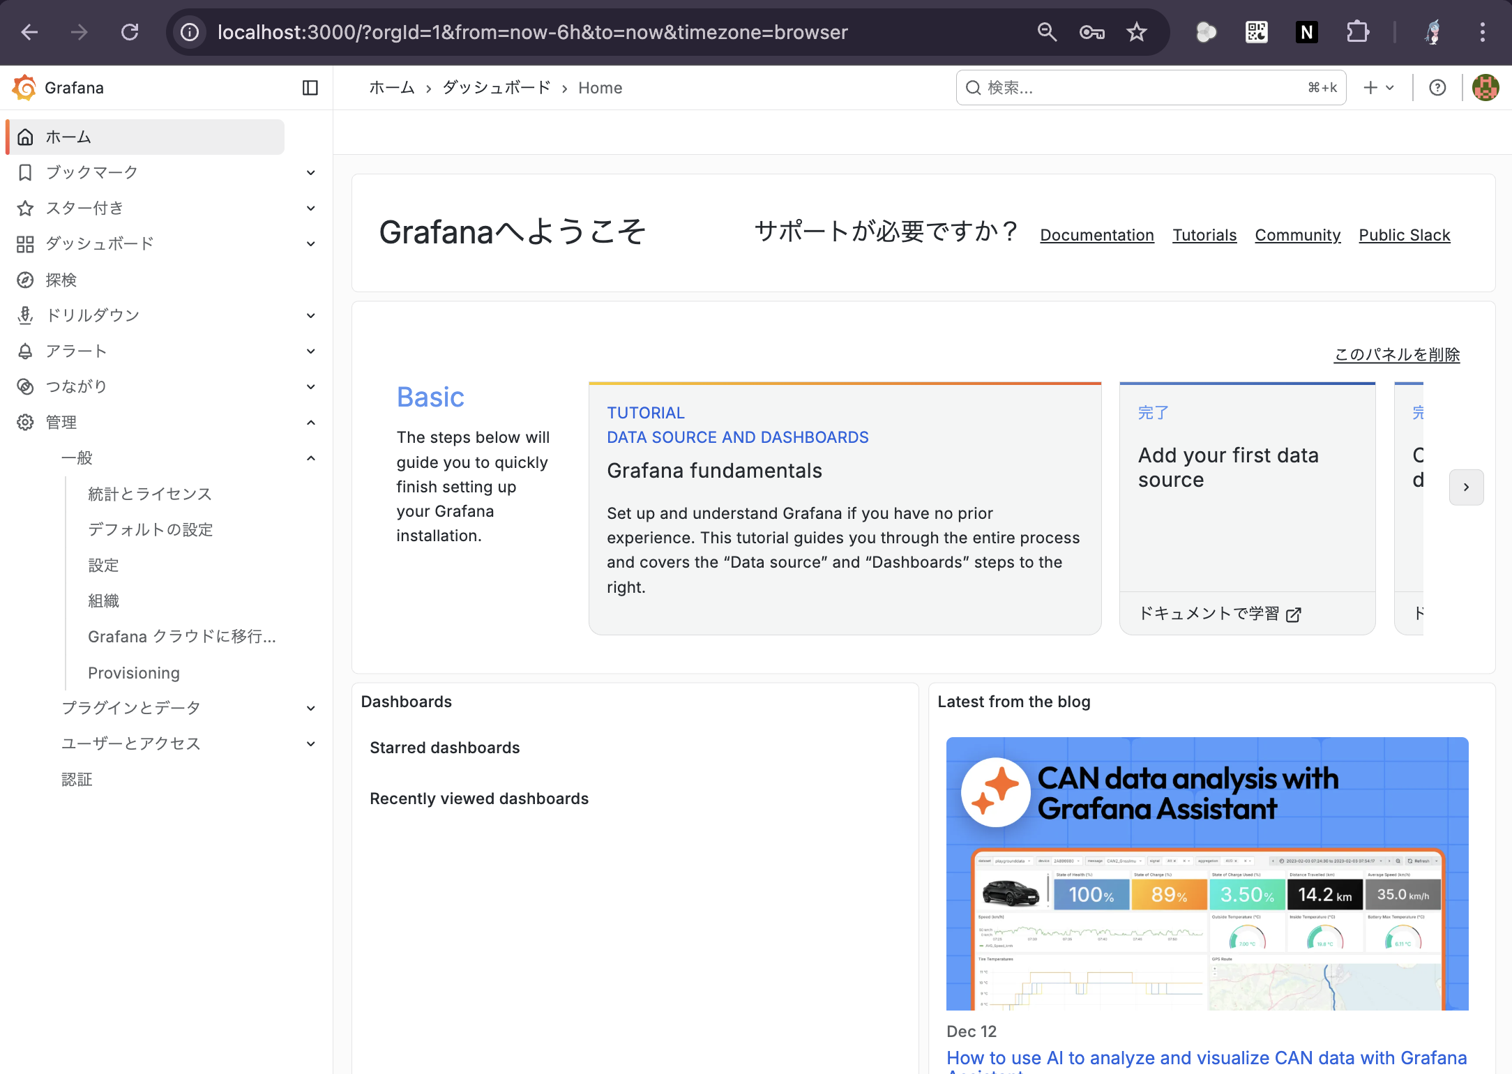Viewport: 1512px width, 1074px height.
Task: Open the user avatar profile menu
Action: click(x=1485, y=88)
